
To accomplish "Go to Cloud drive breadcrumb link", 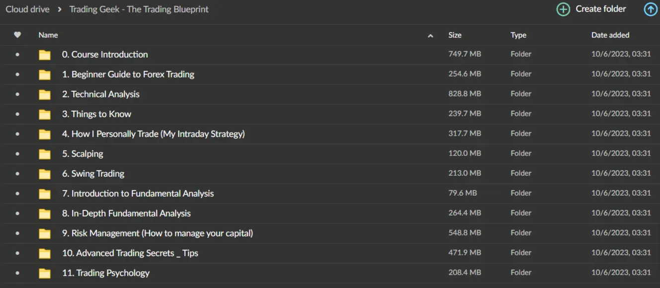I will click(27, 9).
